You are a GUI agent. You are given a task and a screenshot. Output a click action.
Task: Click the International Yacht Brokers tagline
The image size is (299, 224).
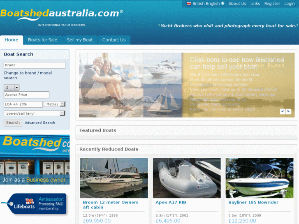[x=62, y=25]
